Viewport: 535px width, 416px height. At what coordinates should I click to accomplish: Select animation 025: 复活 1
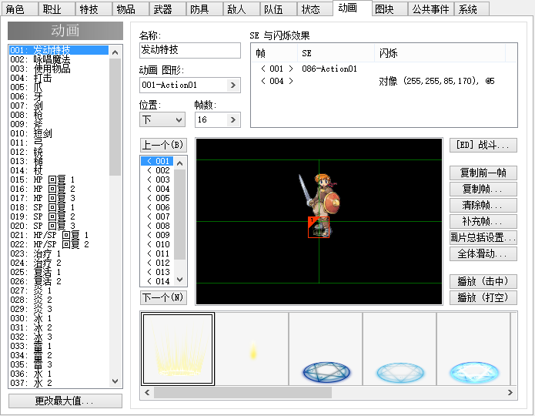pos(59,272)
